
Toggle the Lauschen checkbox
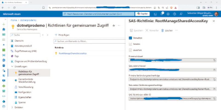tap(130, 50)
